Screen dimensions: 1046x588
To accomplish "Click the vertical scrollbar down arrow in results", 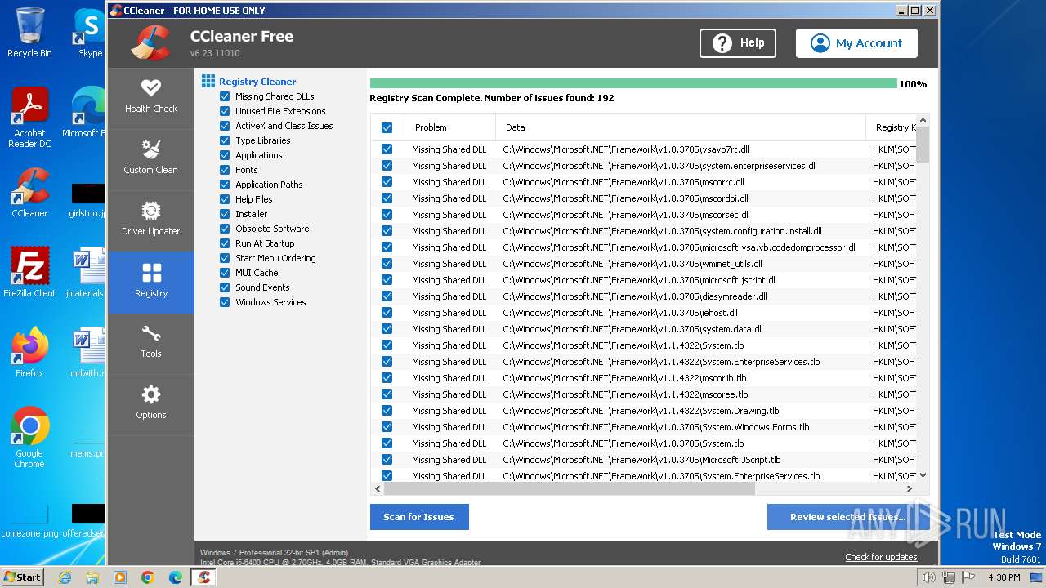I will tap(923, 475).
